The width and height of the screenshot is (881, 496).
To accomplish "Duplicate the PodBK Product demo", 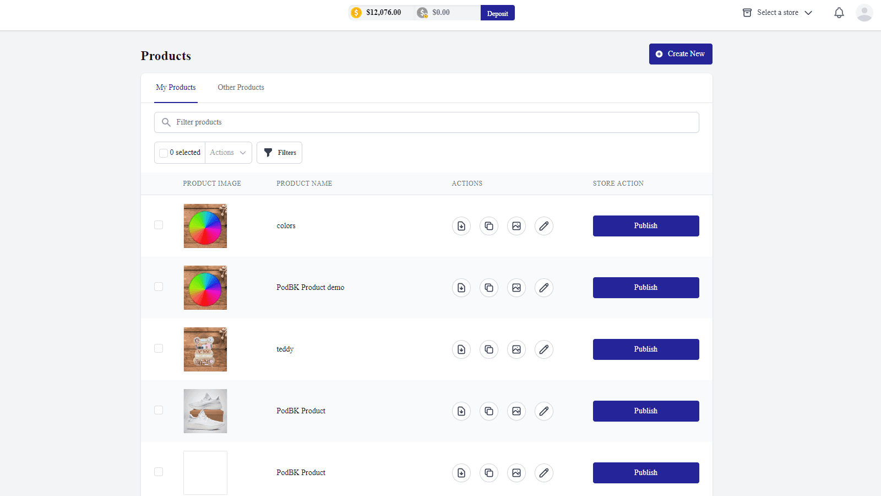I will tap(488, 287).
